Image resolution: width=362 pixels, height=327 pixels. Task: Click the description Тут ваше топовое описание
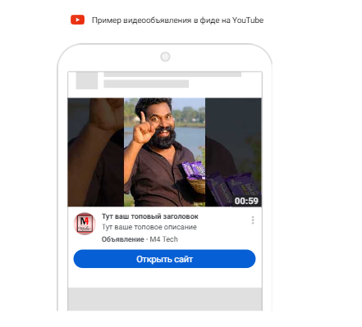coord(149,227)
